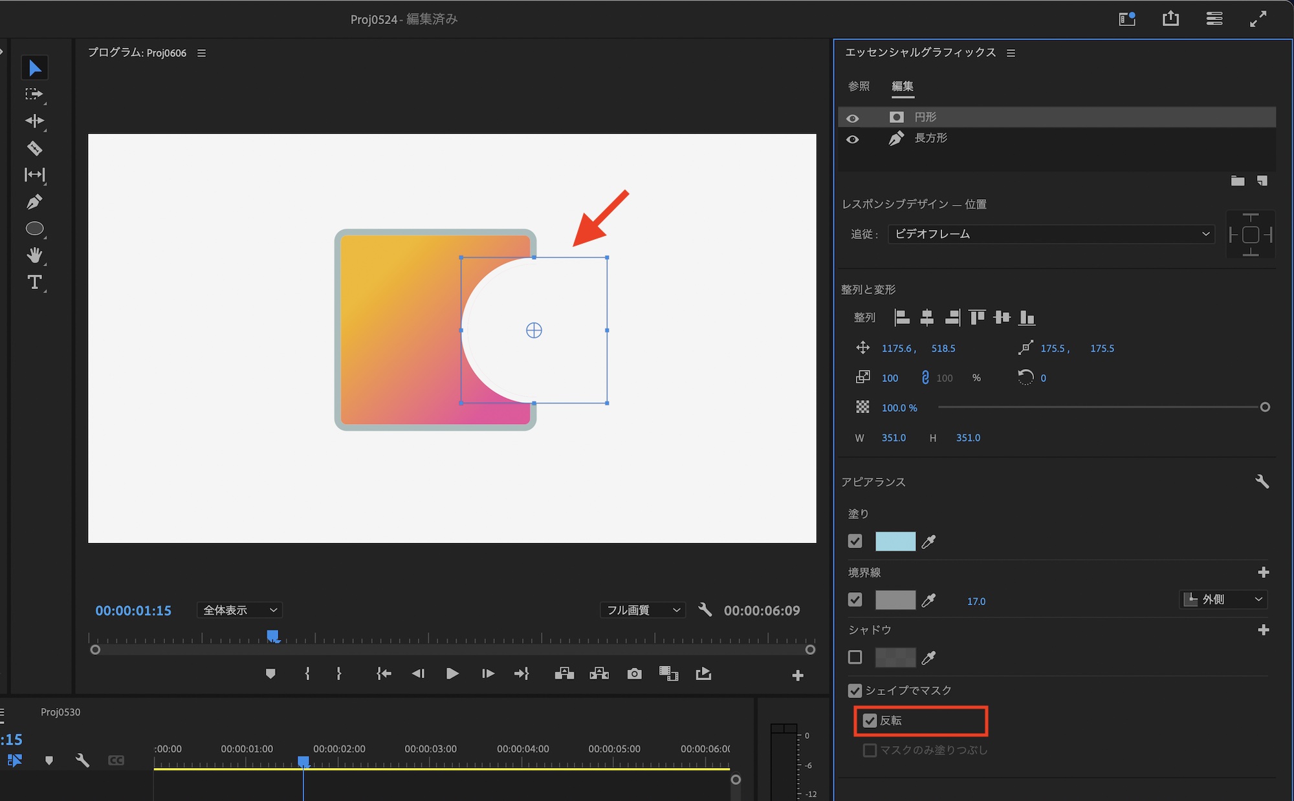Screen dimensions: 1294x801
Task: Select the Pen tool in toolbar
Action: pyautogui.click(x=34, y=202)
